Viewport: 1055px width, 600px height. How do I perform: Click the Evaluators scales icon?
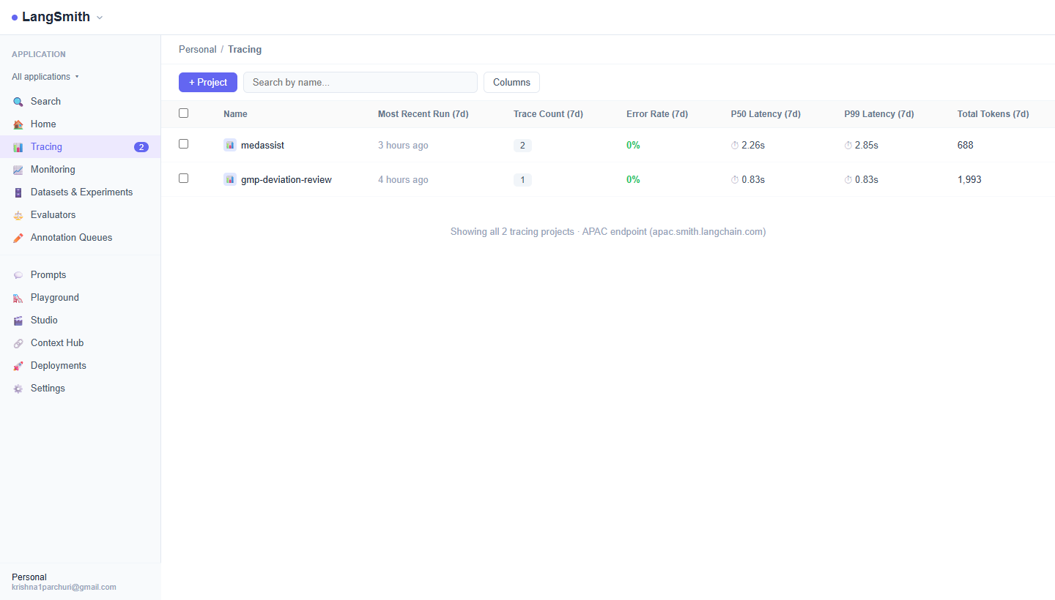tap(18, 215)
